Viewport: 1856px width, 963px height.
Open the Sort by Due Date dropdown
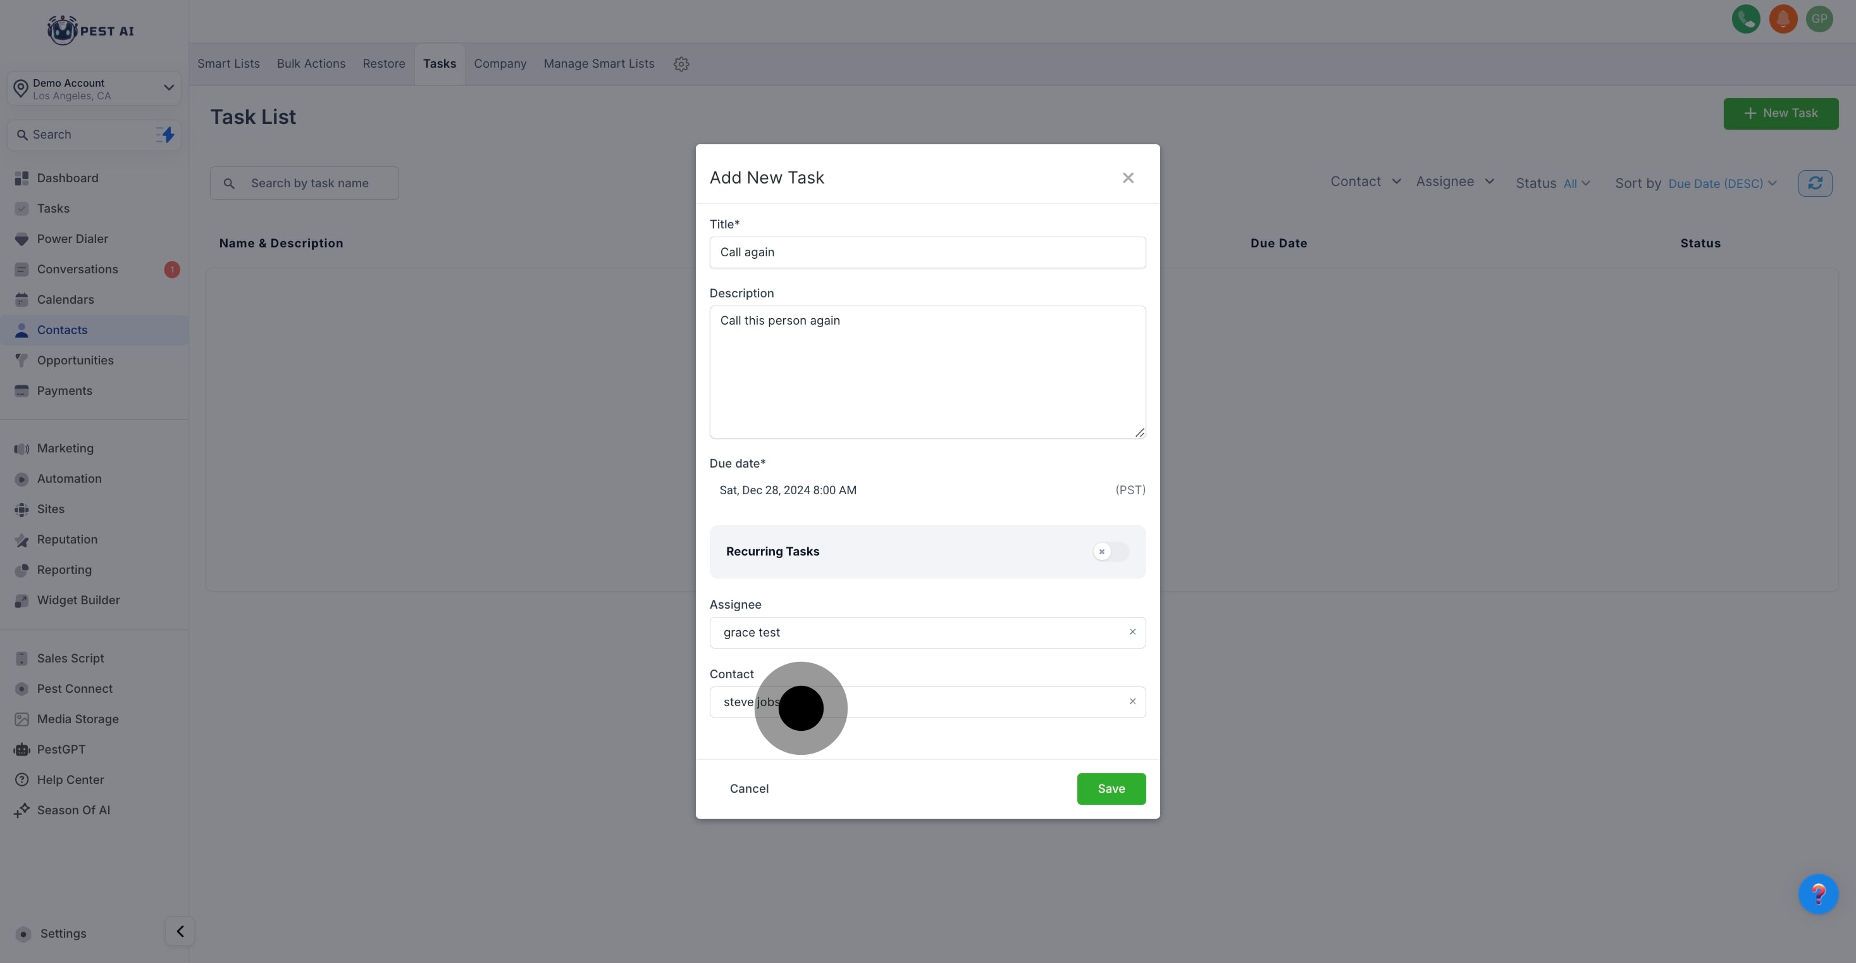(1721, 184)
